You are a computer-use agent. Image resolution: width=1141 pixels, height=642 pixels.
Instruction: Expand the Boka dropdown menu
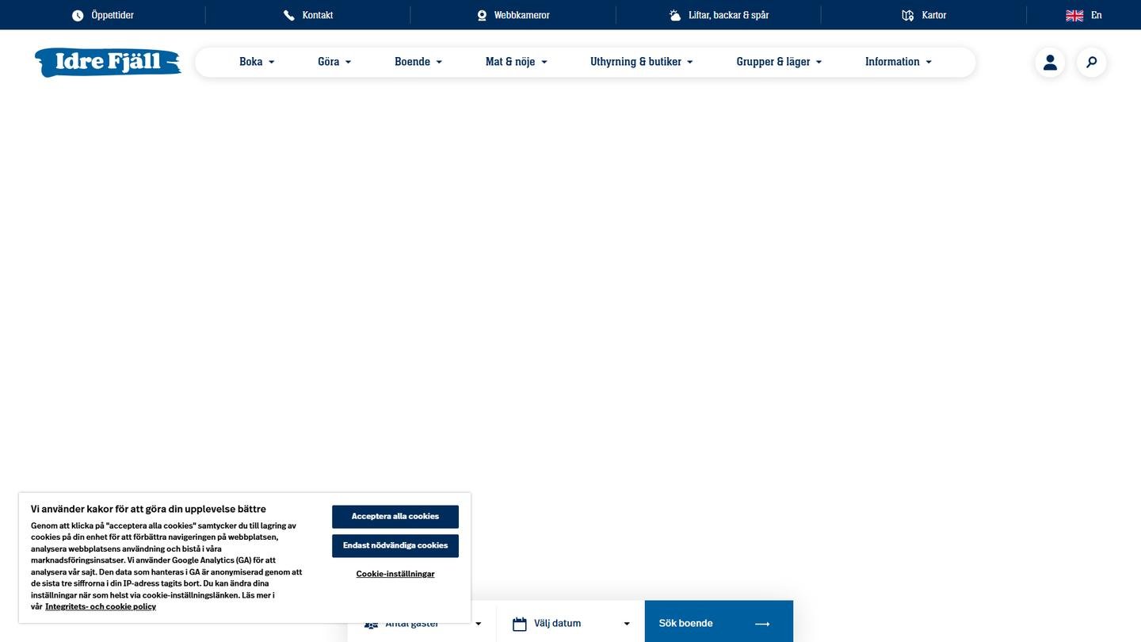(x=257, y=62)
